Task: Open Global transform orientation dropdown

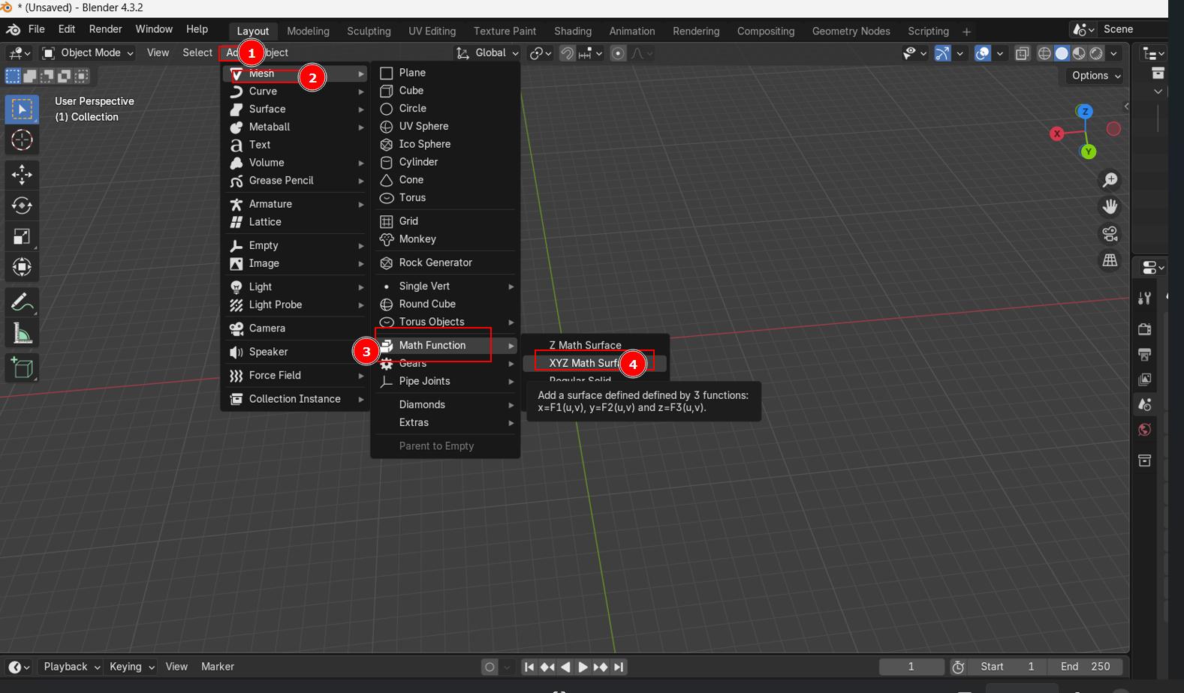Action: click(x=487, y=53)
